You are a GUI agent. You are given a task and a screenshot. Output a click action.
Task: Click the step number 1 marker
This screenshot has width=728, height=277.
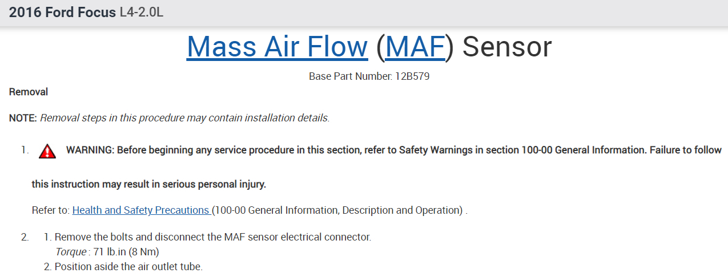click(25, 150)
